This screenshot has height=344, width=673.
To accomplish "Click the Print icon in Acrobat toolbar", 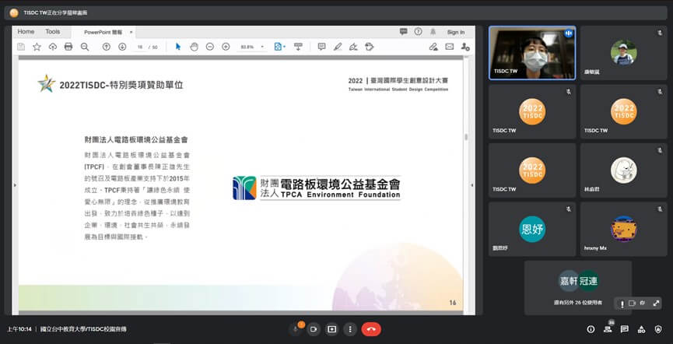I will tap(68, 47).
